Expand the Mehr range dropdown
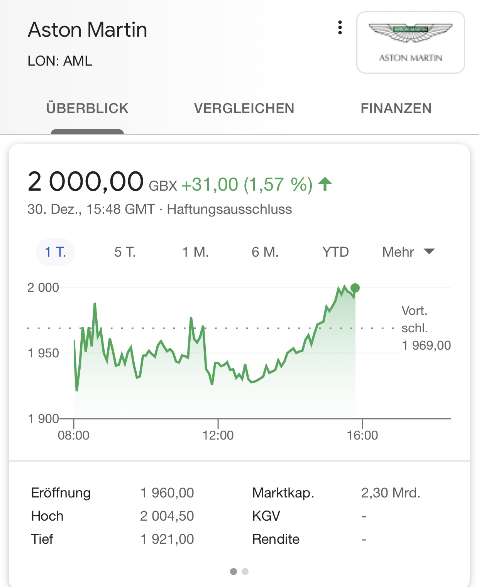Image resolution: width=479 pixels, height=587 pixels. [398, 252]
